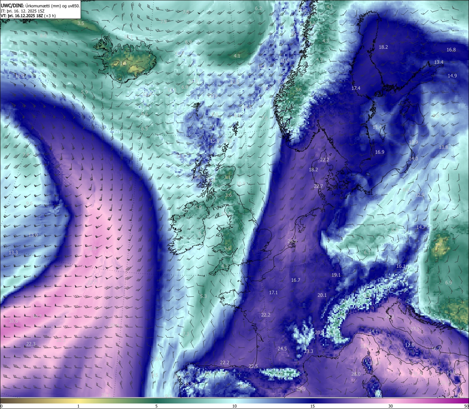The height and width of the screenshot is (409, 469).
Task: Click the 19.1 value on the map
Action: pos(336,275)
